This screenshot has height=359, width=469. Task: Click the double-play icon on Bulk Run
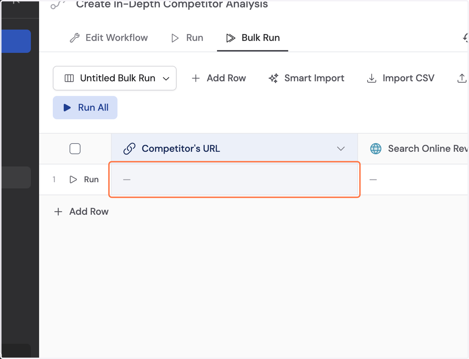pyautogui.click(x=231, y=38)
